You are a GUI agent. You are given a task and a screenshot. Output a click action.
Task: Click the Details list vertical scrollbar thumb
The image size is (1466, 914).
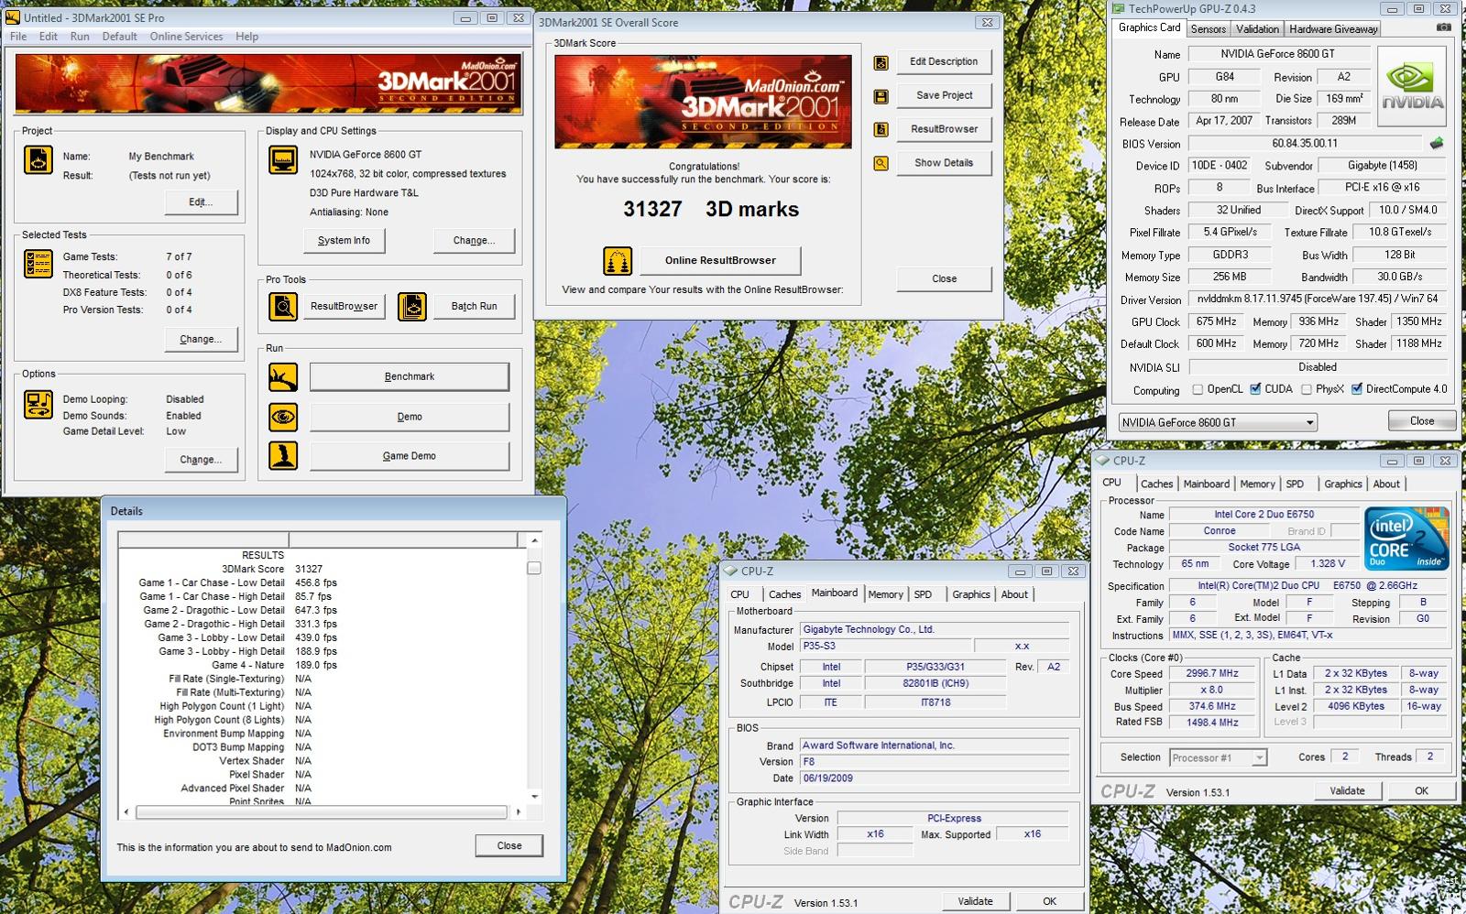pyautogui.click(x=534, y=568)
